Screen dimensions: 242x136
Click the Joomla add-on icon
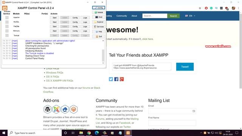point(56,109)
